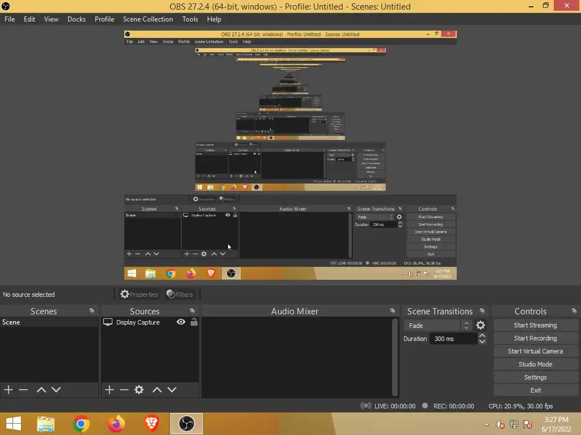This screenshot has height=435, width=581.
Task: Click Action Center flag tray icon
Action: [x=528, y=424]
